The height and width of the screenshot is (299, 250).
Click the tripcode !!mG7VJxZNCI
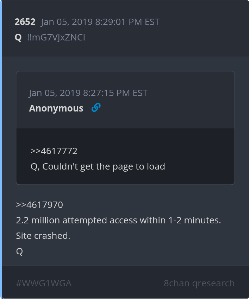point(56,38)
